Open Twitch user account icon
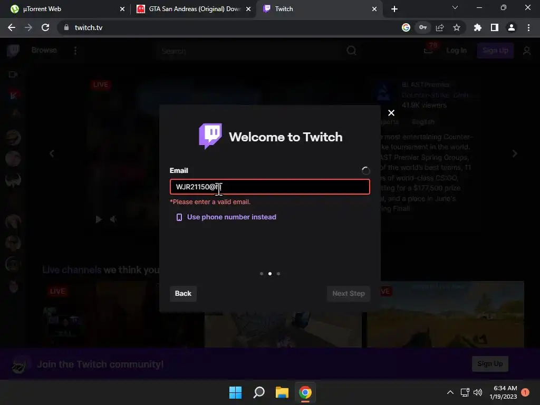This screenshot has height=405, width=540. pos(527,51)
